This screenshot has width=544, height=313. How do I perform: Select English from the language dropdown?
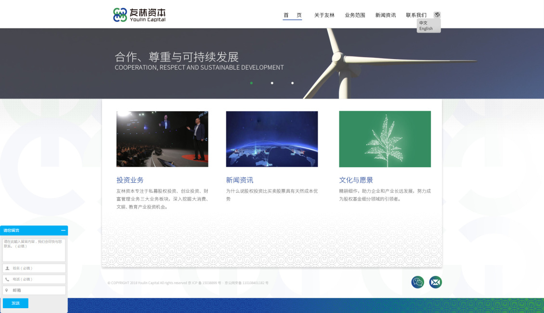click(426, 28)
